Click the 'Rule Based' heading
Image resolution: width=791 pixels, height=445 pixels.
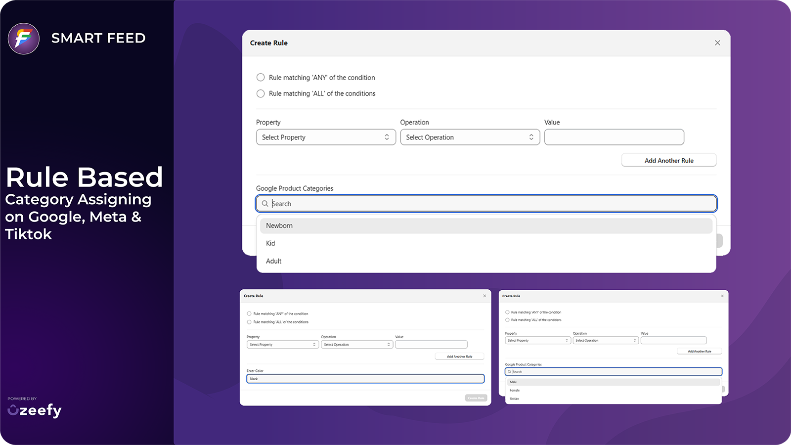(84, 177)
